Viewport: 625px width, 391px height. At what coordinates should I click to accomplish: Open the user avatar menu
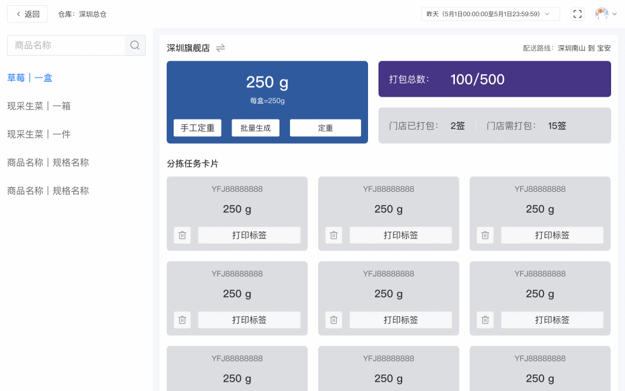coord(601,14)
